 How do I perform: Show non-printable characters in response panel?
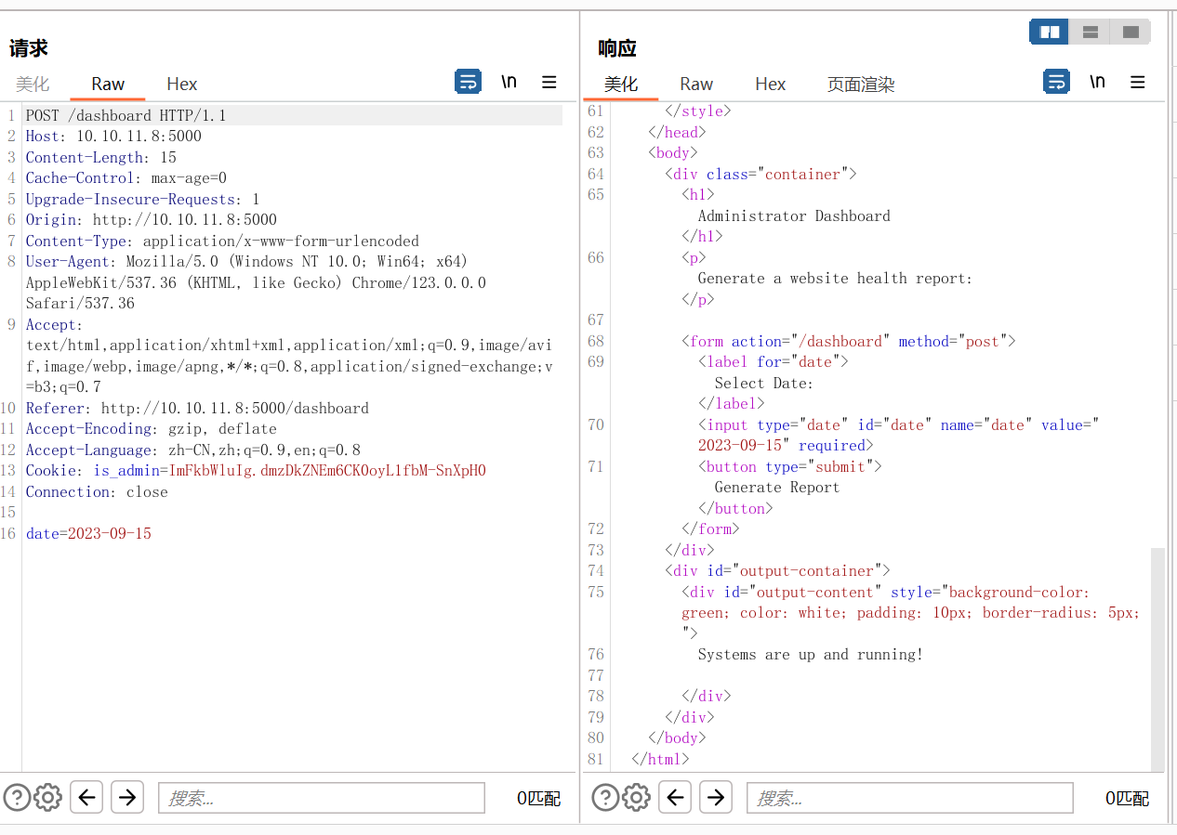pos(1097,82)
